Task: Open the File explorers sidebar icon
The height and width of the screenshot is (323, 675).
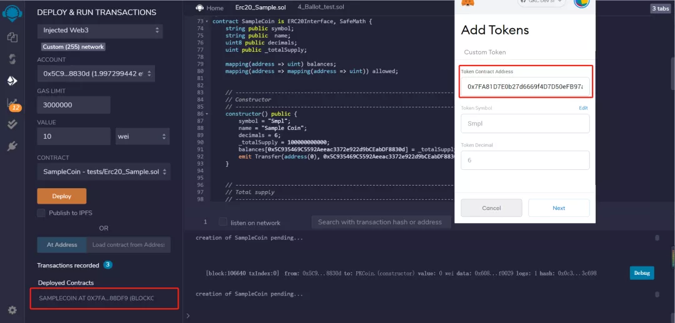Action: (x=12, y=37)
